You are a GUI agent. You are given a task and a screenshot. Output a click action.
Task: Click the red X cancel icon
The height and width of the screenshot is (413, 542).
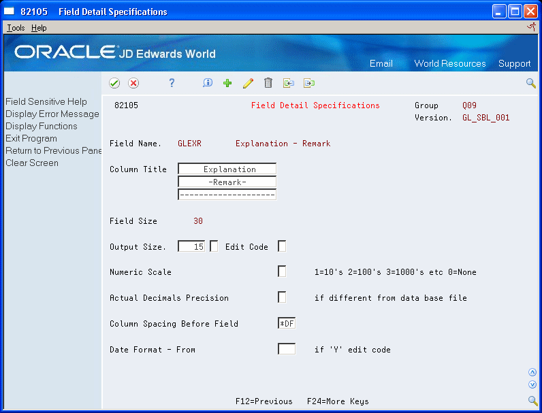pyautogui.click(x=133, y=83)
